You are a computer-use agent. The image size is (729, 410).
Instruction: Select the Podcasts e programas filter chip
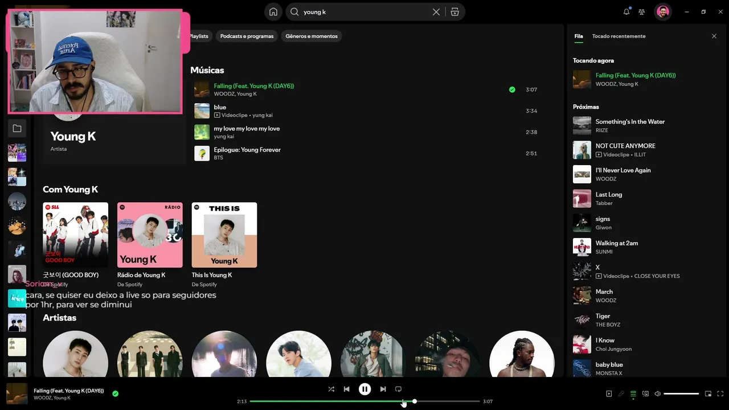click(x=247, y=36)
